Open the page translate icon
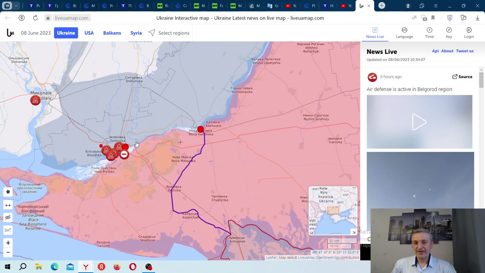 414,18
